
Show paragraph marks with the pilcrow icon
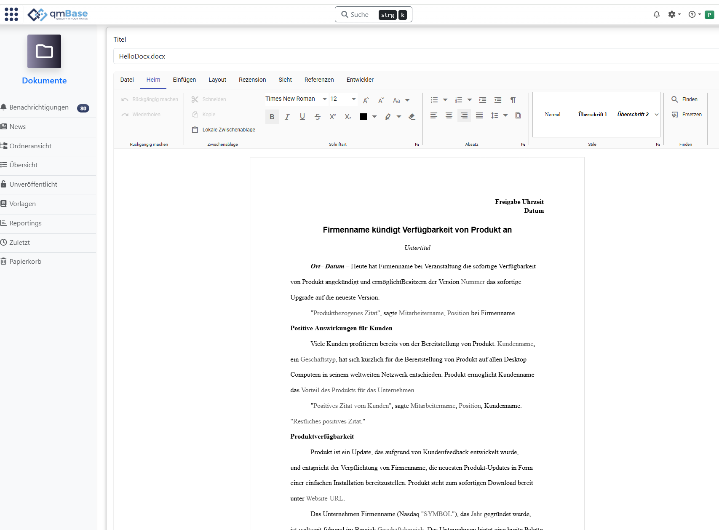point(513,100)
